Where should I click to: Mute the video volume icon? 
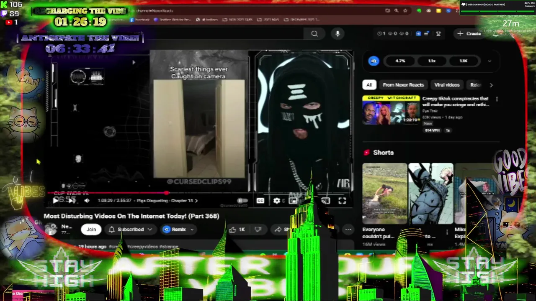click(x=87, y=201)
